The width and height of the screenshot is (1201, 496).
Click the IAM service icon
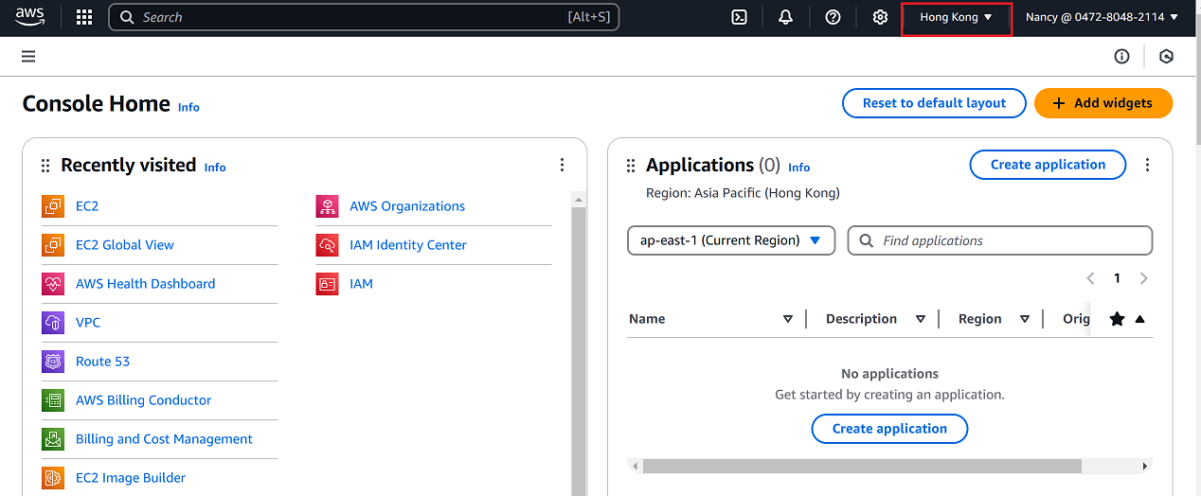click(x=327, y=284)
